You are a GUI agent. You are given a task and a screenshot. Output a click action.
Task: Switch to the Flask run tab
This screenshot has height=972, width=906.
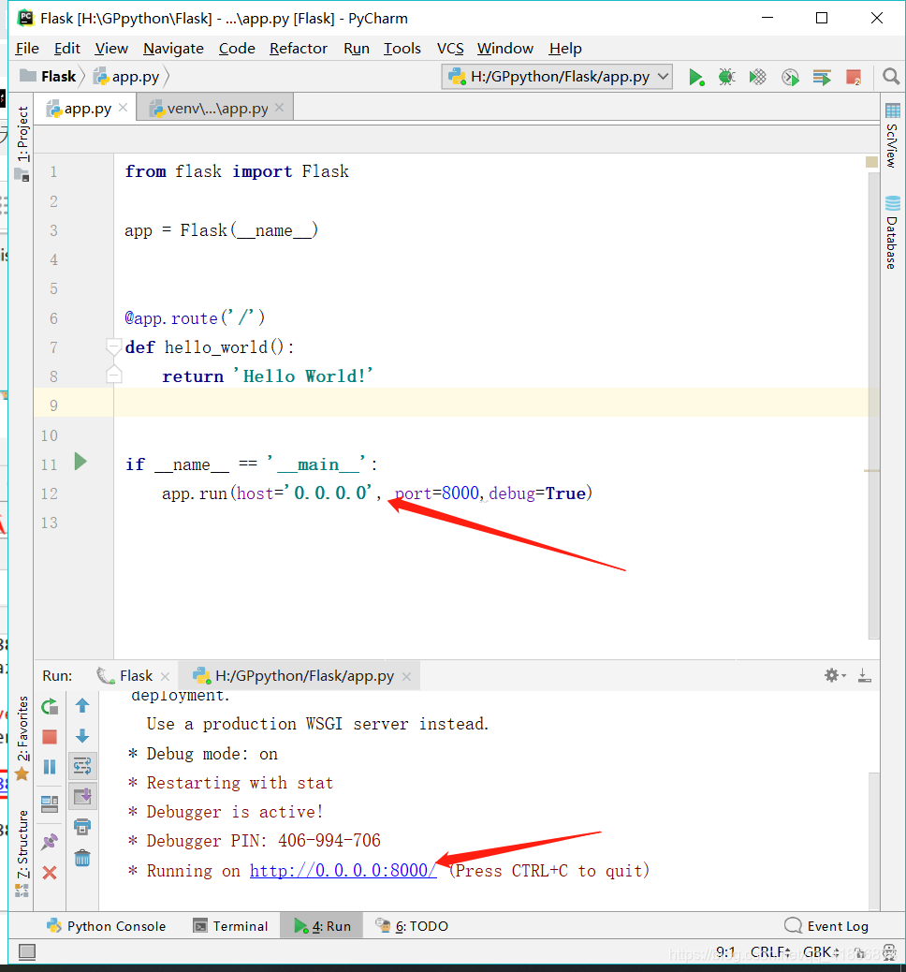click(x=125, y=676)
